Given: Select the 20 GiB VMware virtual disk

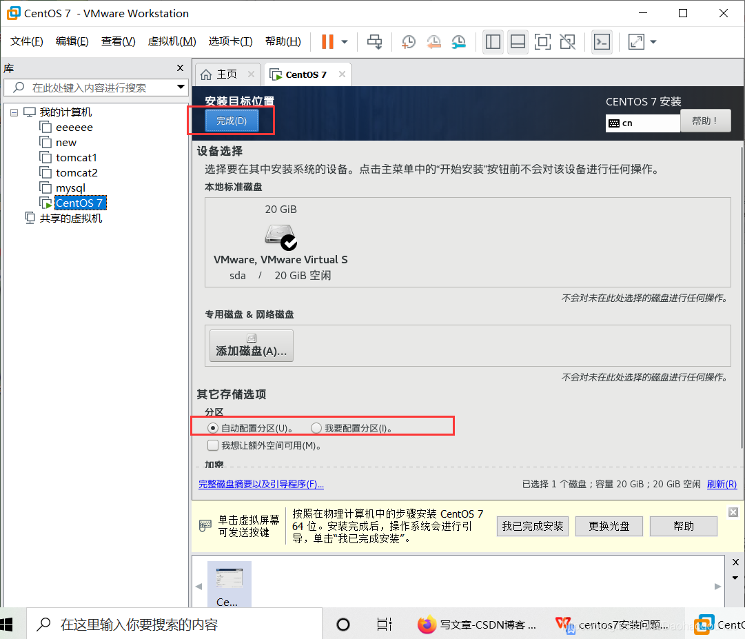Looking at the screenshot, I should point(280,242).
